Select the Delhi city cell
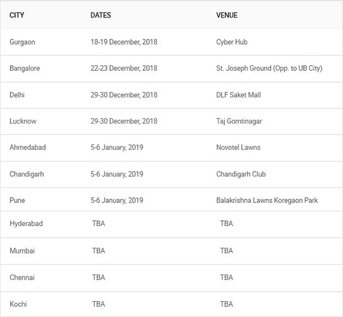 tap(17, 95)
